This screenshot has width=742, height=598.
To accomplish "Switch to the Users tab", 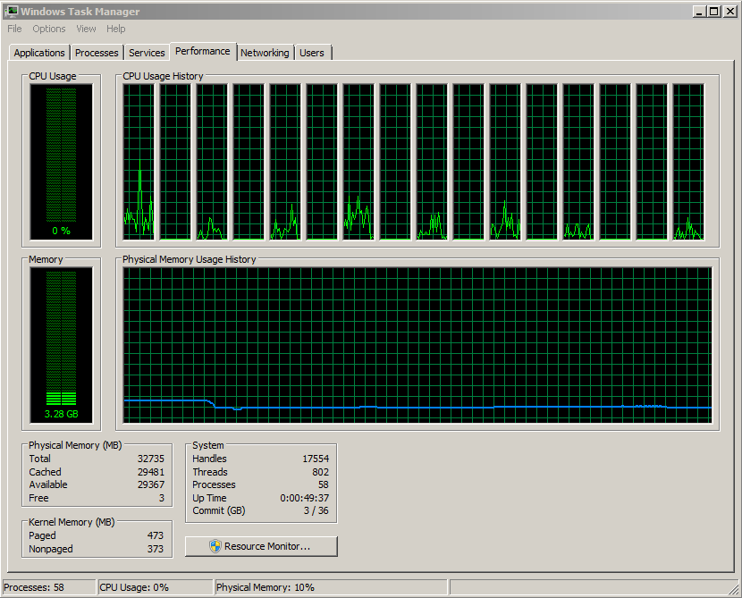I will (x=312, y=53).
